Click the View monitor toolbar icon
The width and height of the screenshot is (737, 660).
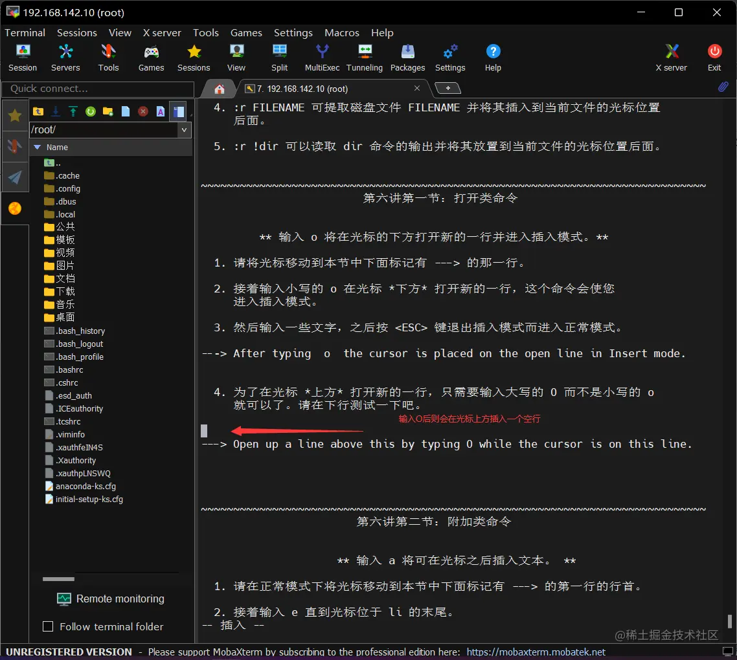pos(236,58)
